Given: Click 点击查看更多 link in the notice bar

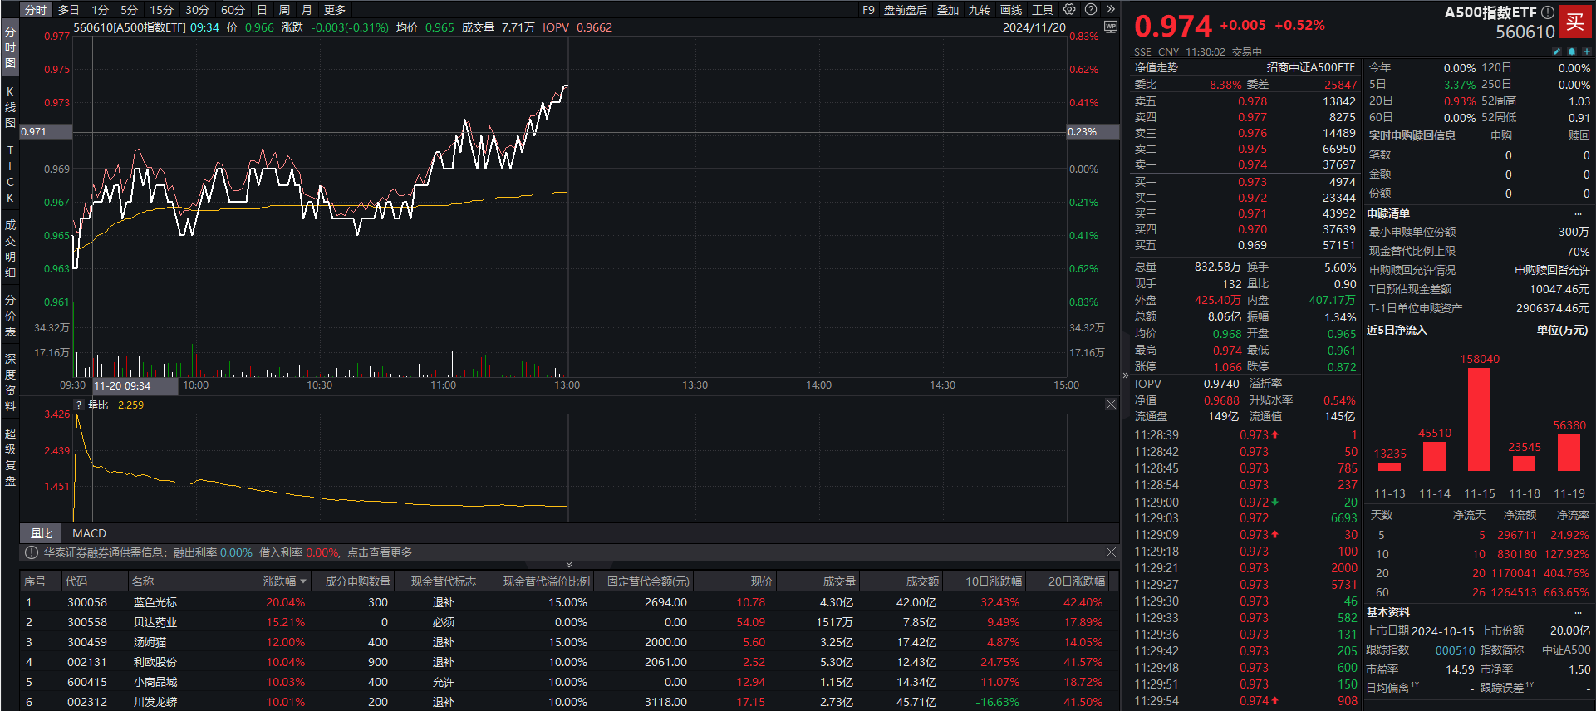Looking at the screenshot, I should 380,552.
